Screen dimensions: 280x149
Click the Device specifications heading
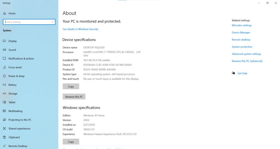coord(79,40)
